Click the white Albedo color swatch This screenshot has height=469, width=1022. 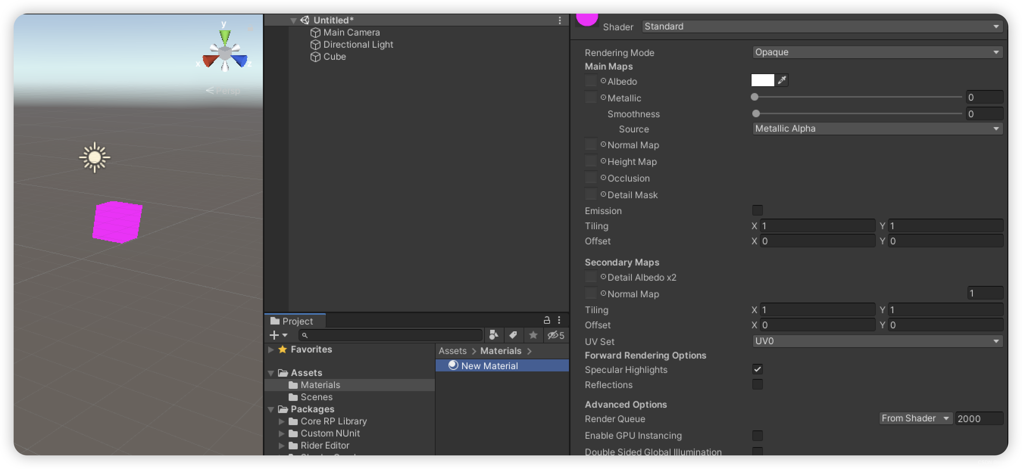point(762,80)
